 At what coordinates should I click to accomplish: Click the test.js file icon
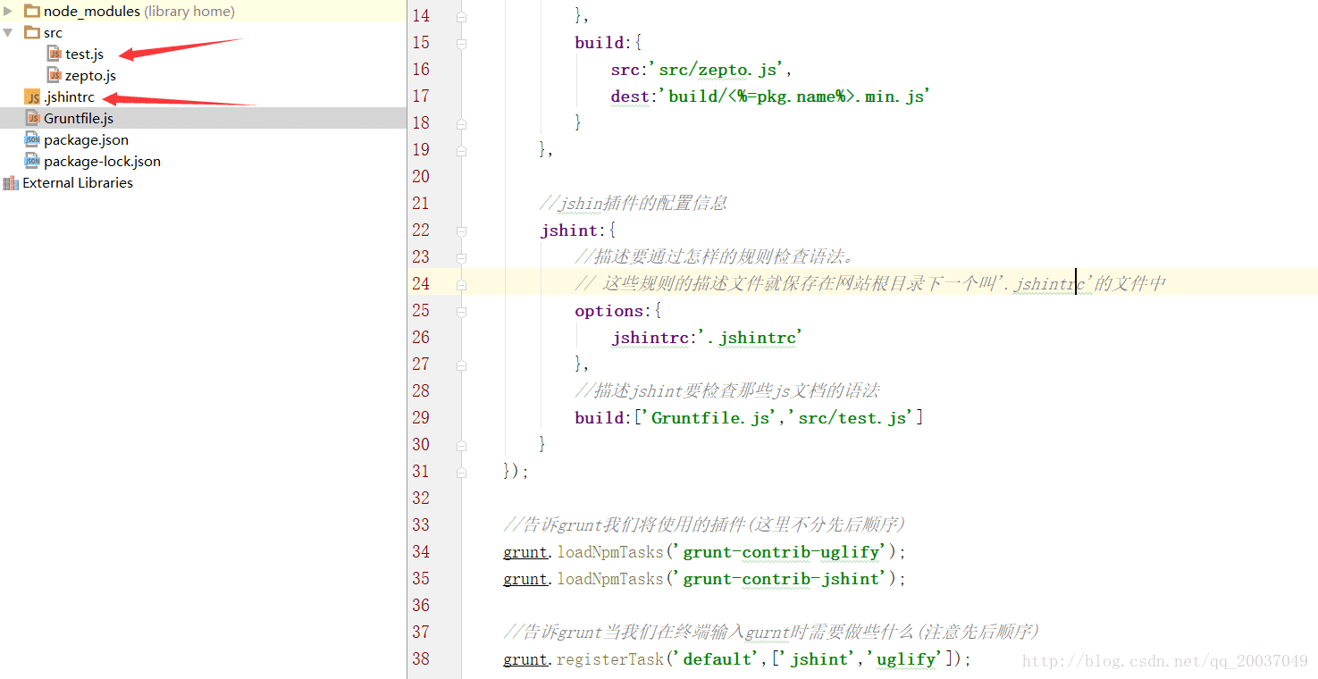[55, 54]
